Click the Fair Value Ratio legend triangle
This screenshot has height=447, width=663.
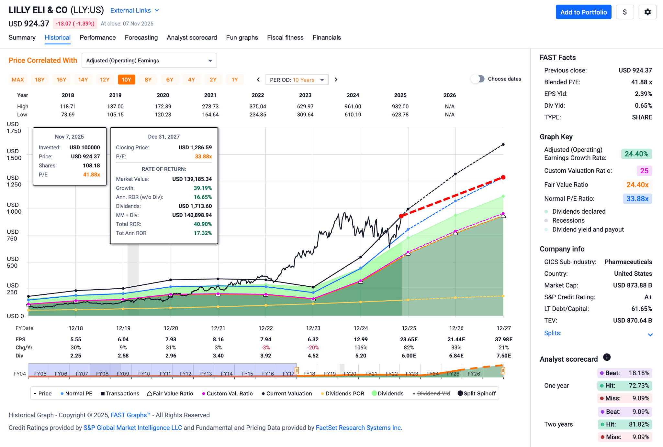point(150,394)
